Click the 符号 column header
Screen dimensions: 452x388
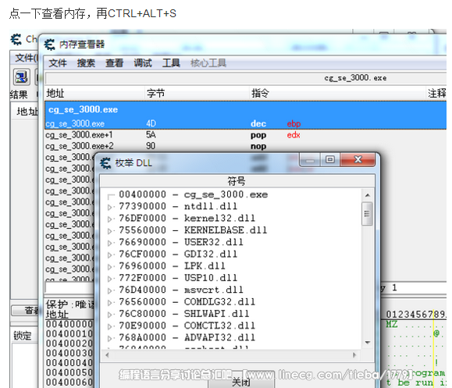pyautogui.click(x=237, y=181)
